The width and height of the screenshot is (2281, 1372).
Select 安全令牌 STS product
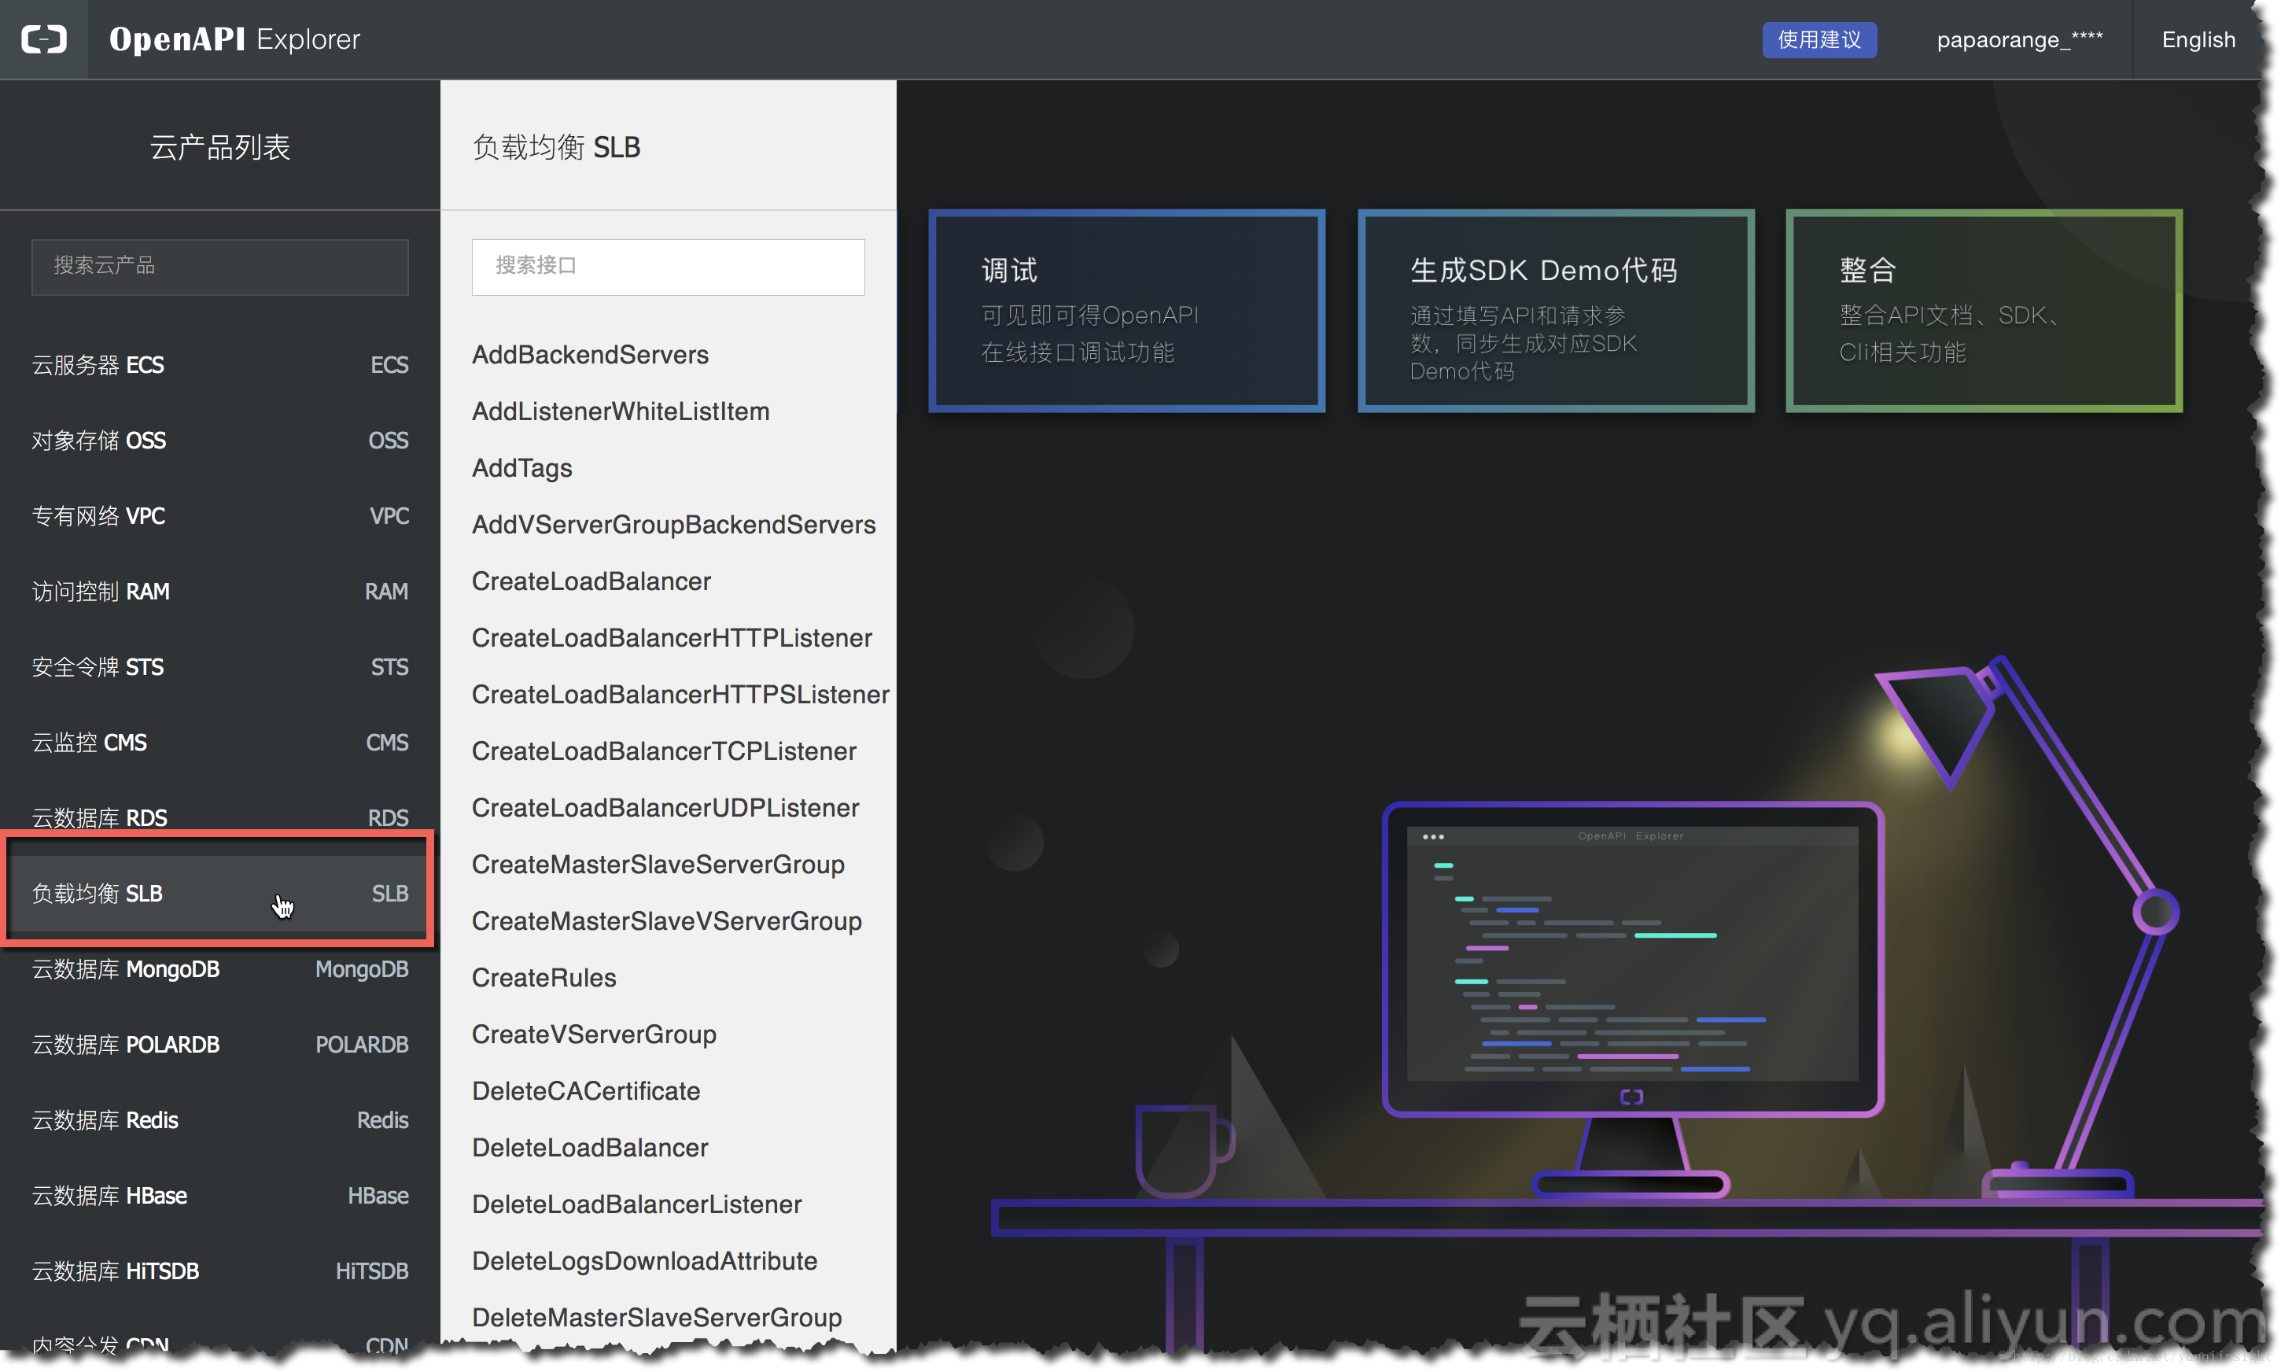click(220, 666)
